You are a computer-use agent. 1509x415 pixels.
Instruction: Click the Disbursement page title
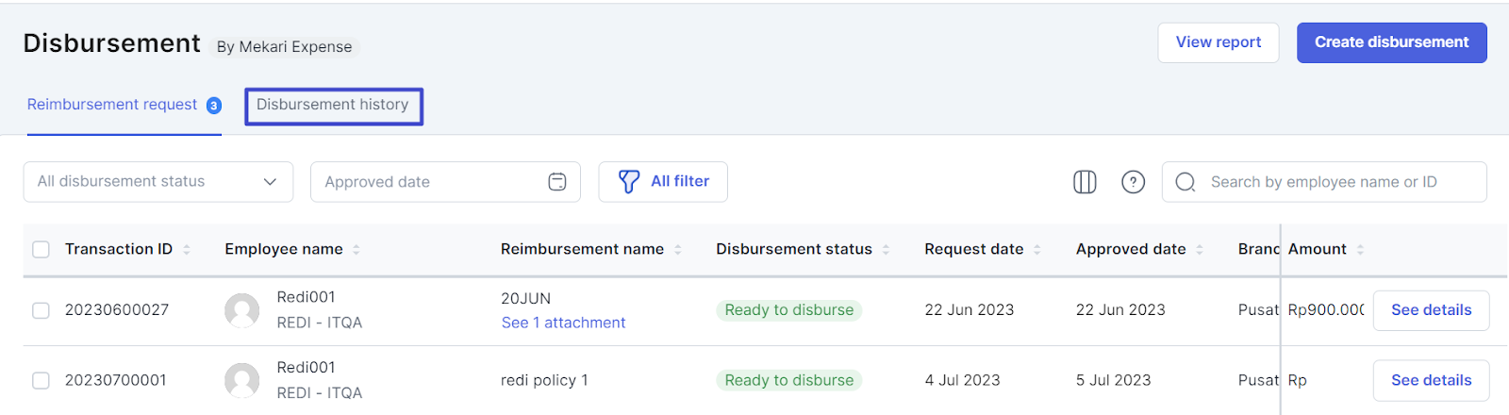coord(111,43)
